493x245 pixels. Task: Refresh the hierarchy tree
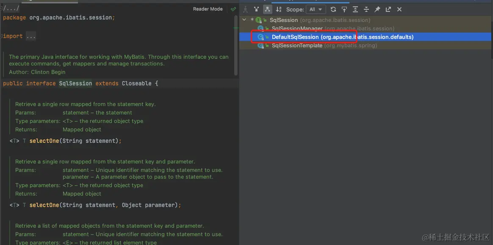pos(333,9)
